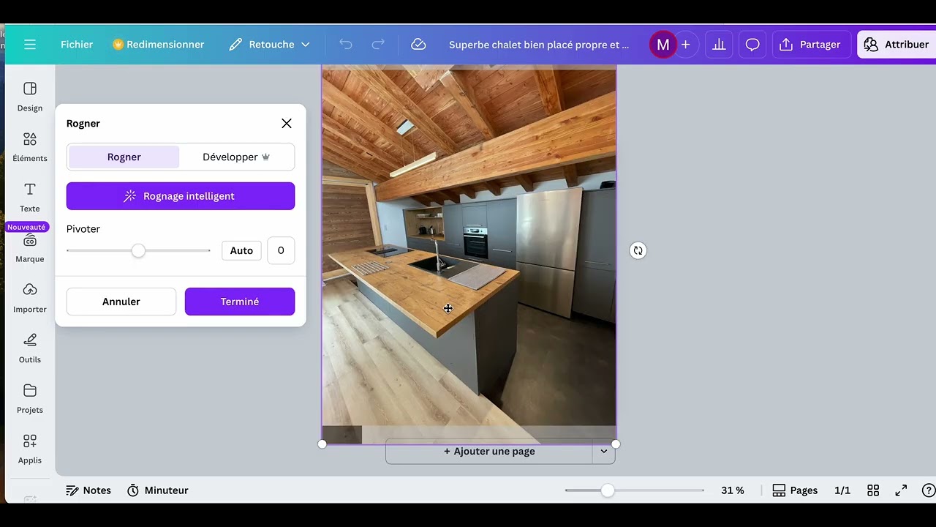Expand the add page options arrow
This screenshot has height=527, width=936.
[604, 452]
